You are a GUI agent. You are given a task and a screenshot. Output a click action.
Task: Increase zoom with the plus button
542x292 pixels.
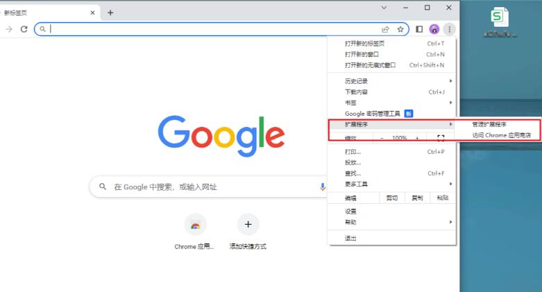pos(417,138)
